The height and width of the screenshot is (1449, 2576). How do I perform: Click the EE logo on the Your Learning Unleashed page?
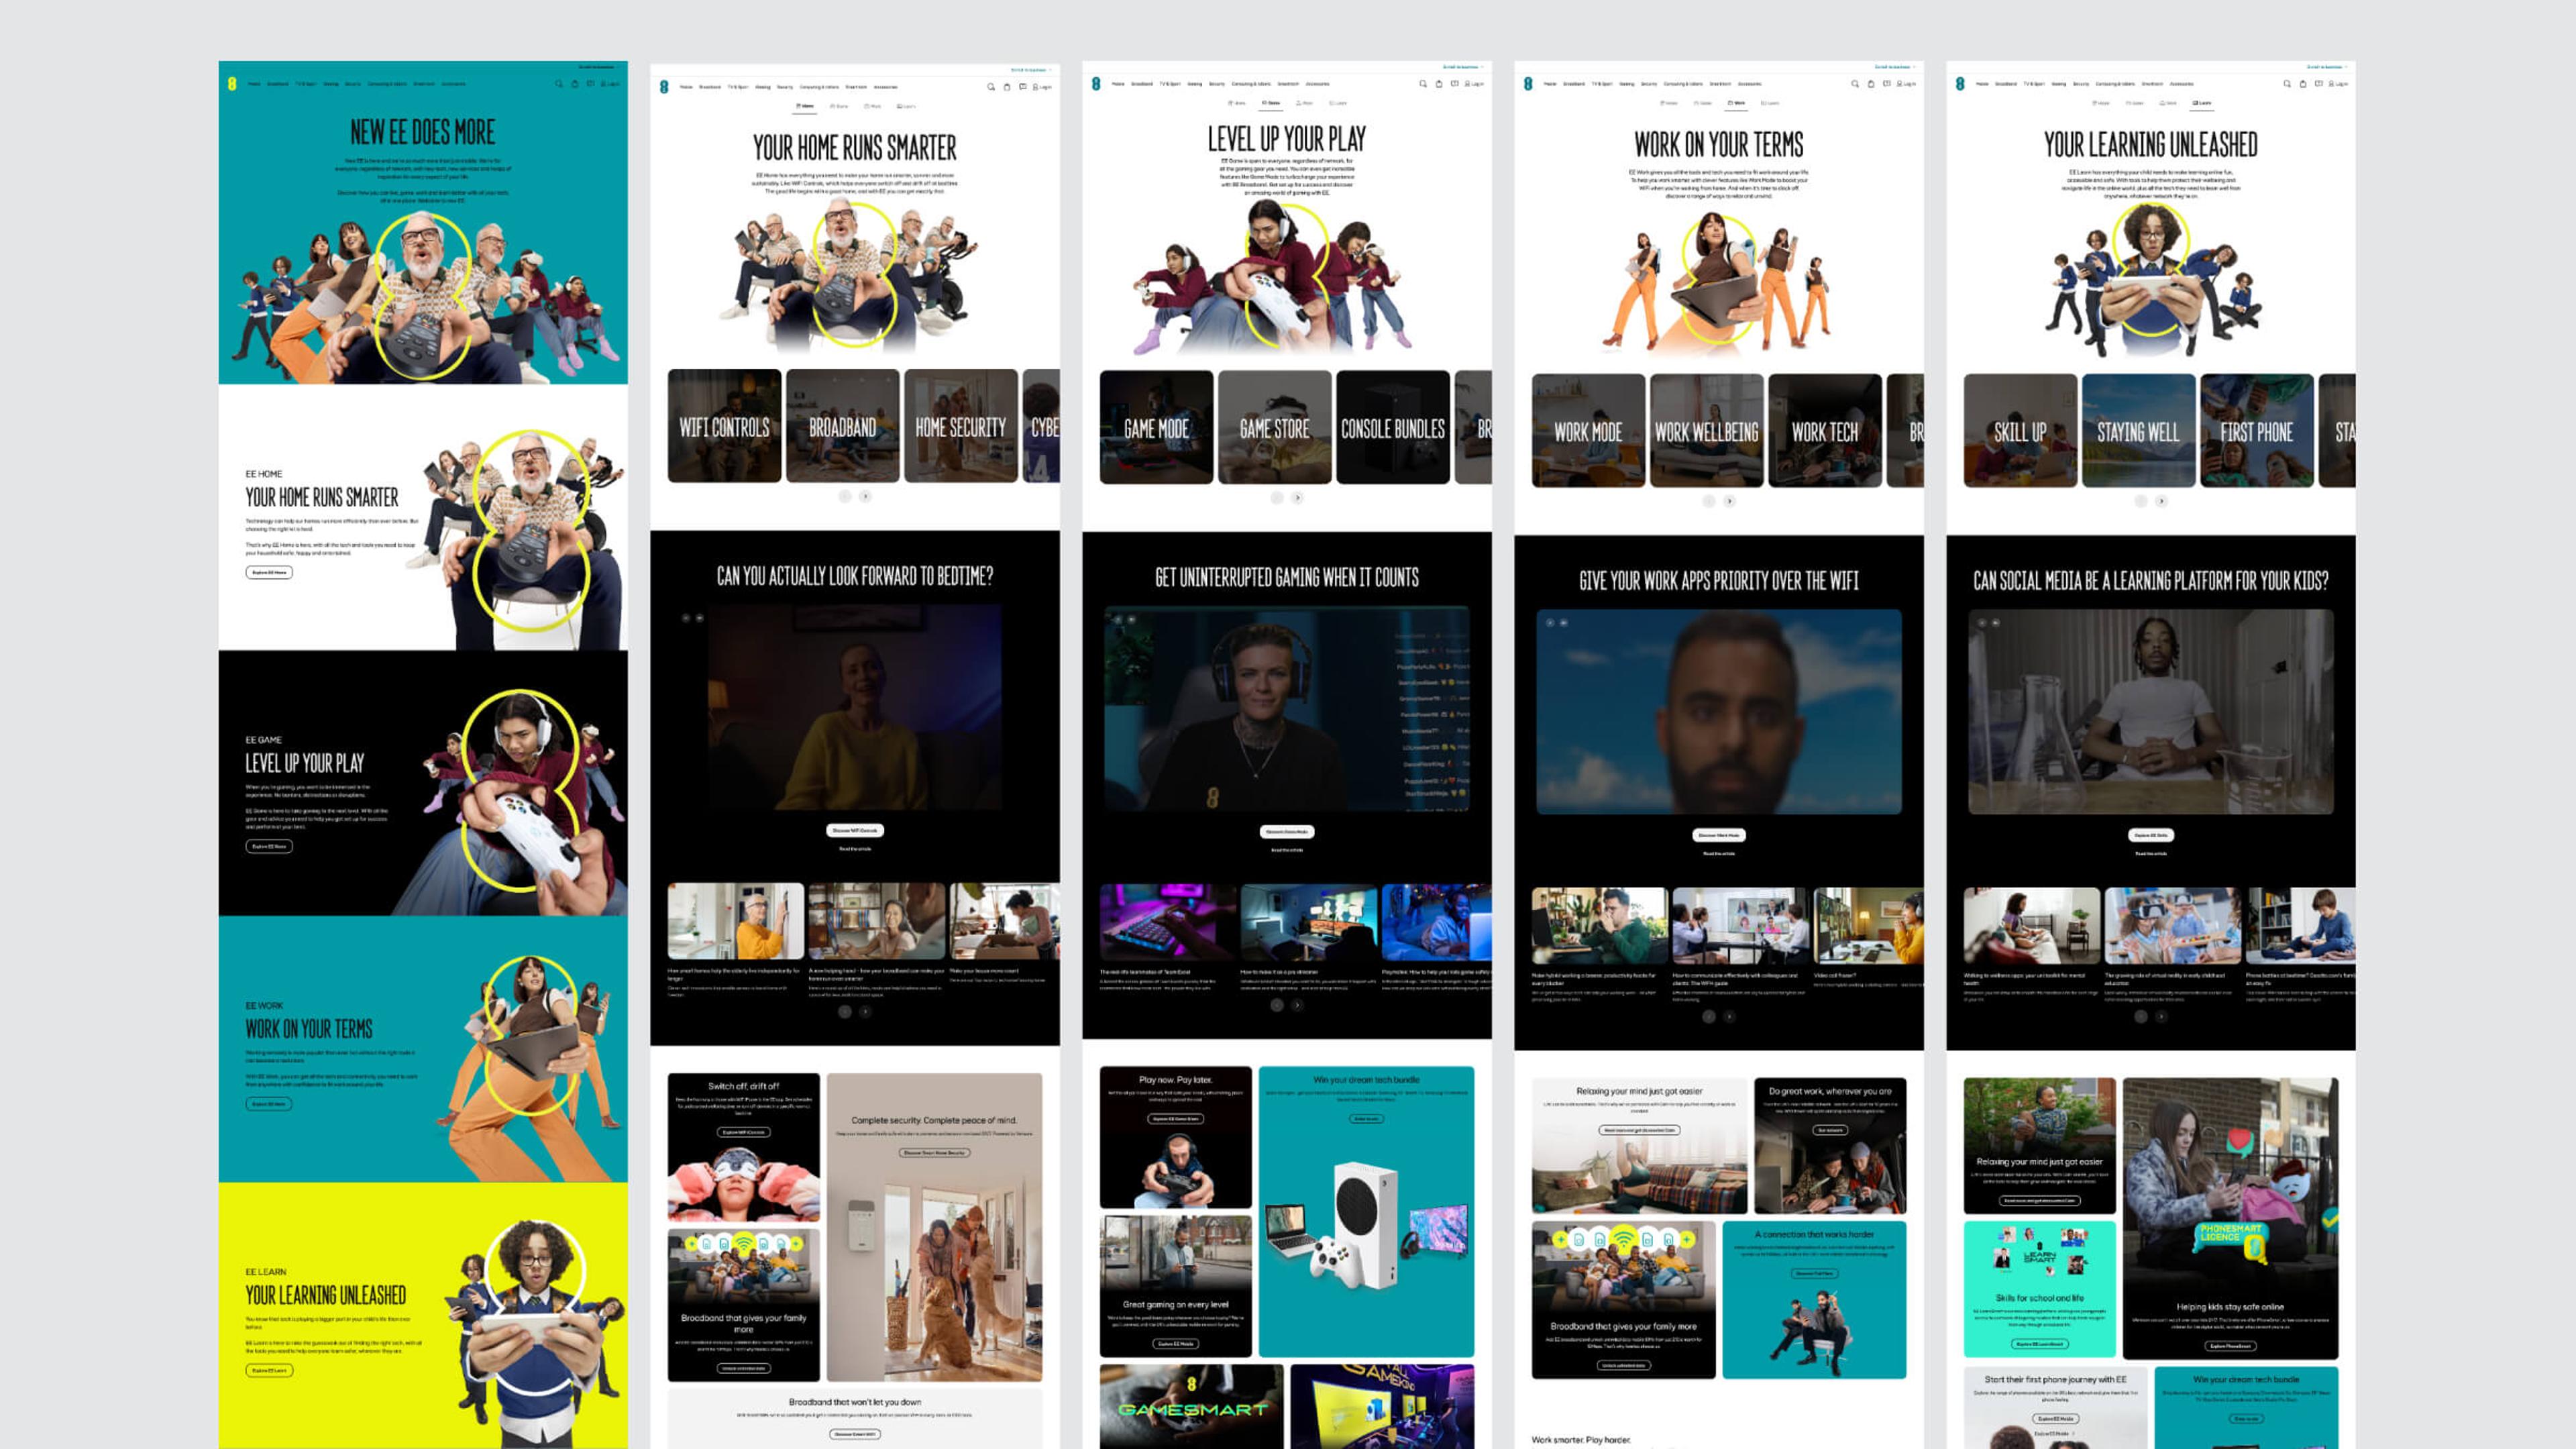[x=1960, y=84]
